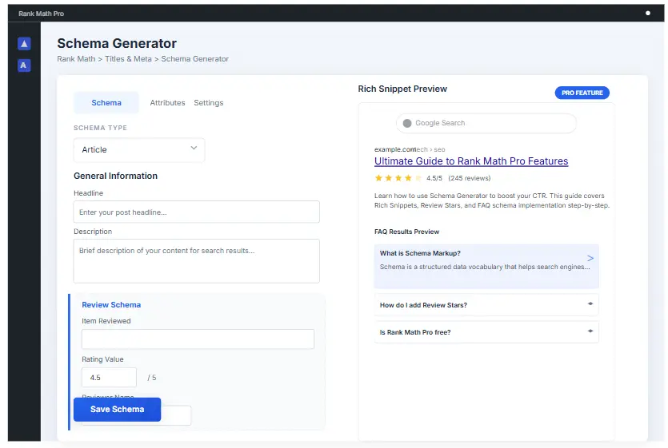Click the FAQ Results Preview heading

coord(407,232)
